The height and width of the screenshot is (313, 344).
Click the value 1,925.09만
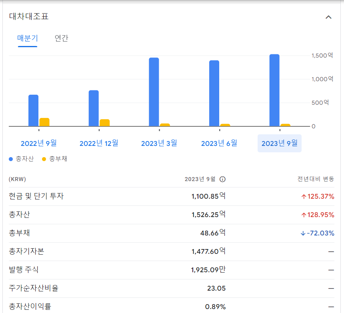tap(208, 270)
